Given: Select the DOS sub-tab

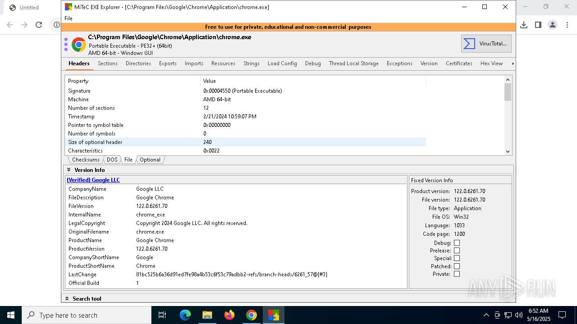Looking at the screenshot, I should pyautogui.click(x=112, y=160).
